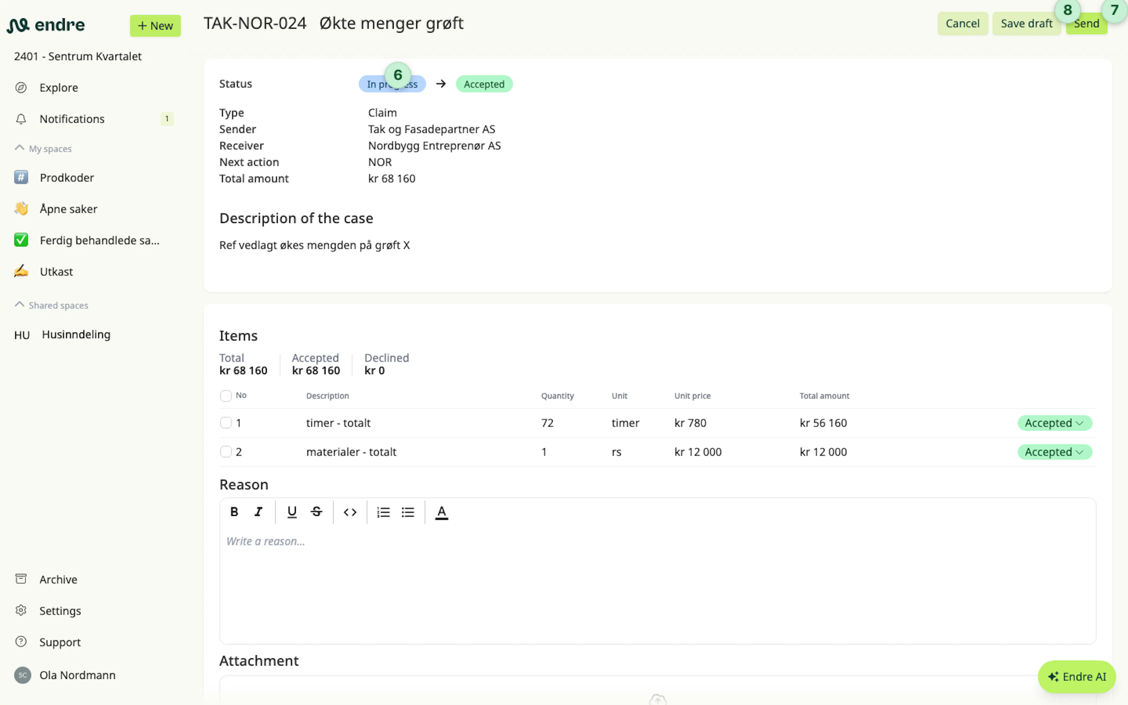Viewport: 1128px width, 705px height.
Task: Open the Utkast space
Action: coord(56,271)
